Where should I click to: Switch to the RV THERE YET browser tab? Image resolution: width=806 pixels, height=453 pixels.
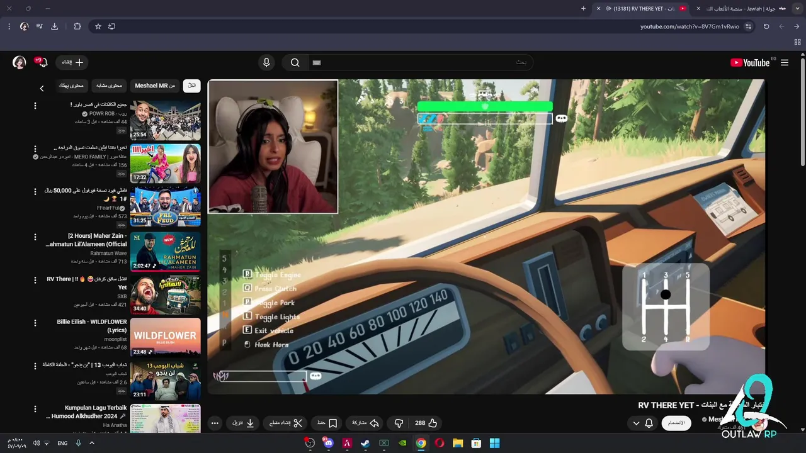click(x=642, y=8)
